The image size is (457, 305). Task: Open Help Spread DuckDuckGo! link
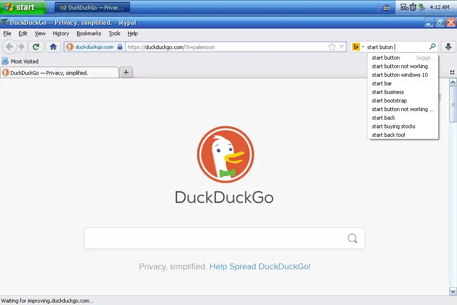click(260, 266)
